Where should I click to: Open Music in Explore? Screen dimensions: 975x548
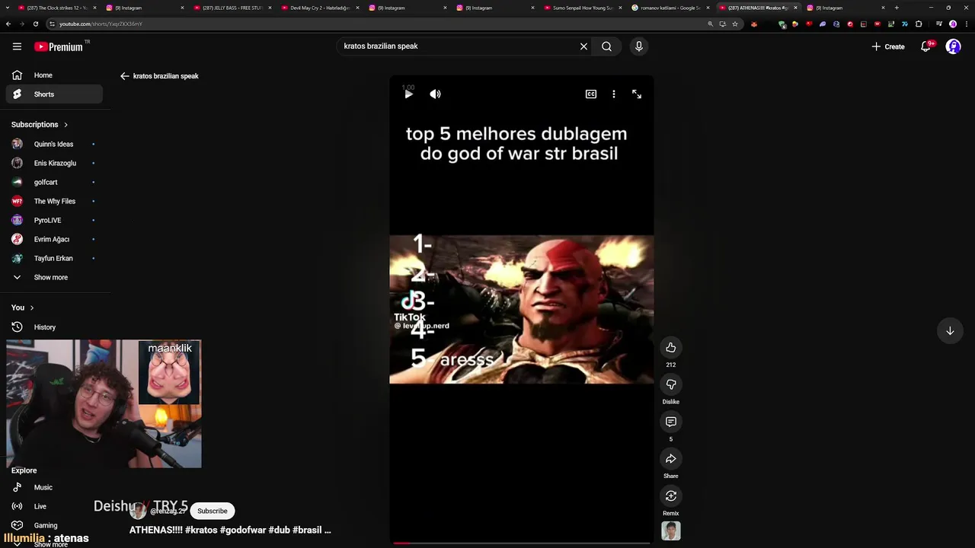[x=54, y=487]
